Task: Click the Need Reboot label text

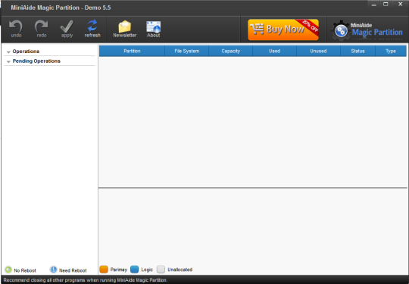Action: [x=73, y=270]
